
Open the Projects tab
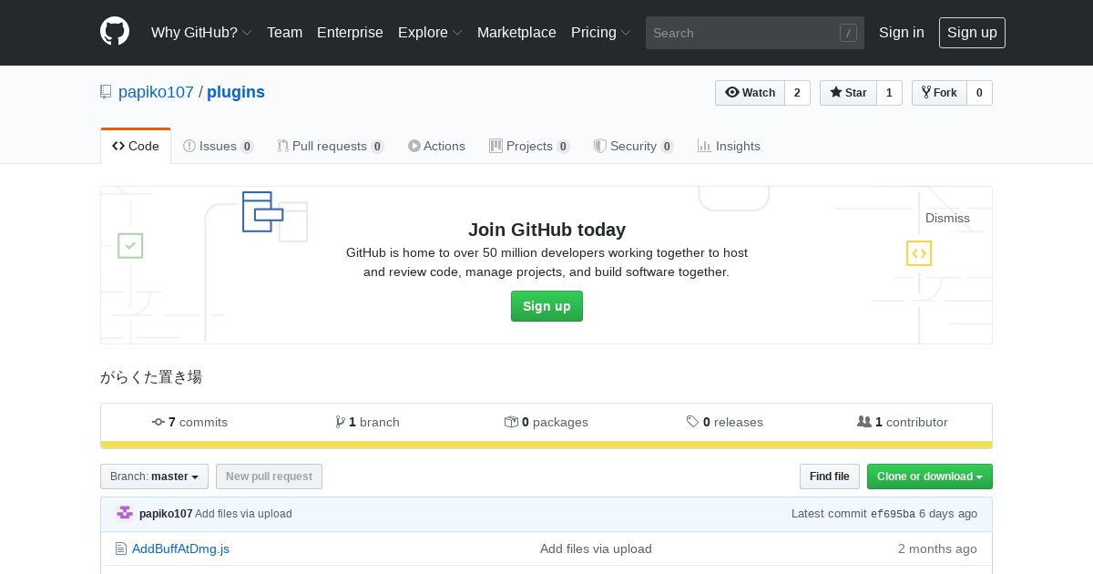[529, 146]
